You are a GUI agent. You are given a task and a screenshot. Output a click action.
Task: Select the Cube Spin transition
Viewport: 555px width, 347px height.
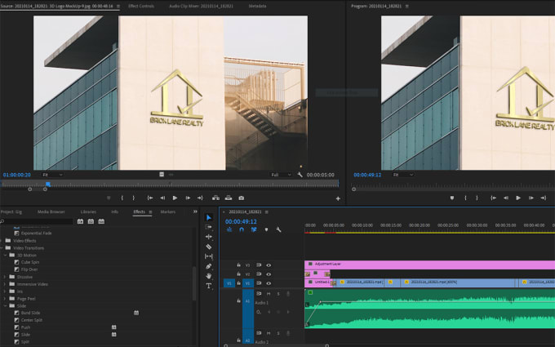30,262
